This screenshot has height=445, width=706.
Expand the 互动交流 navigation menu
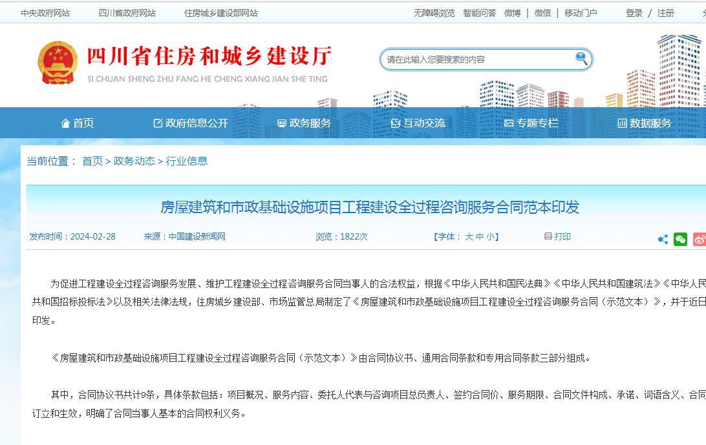tap(425, 123)
